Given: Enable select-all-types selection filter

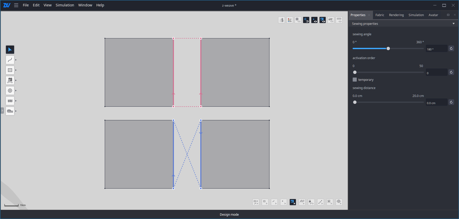Looking at the screenshot, I should click(256, 202).
